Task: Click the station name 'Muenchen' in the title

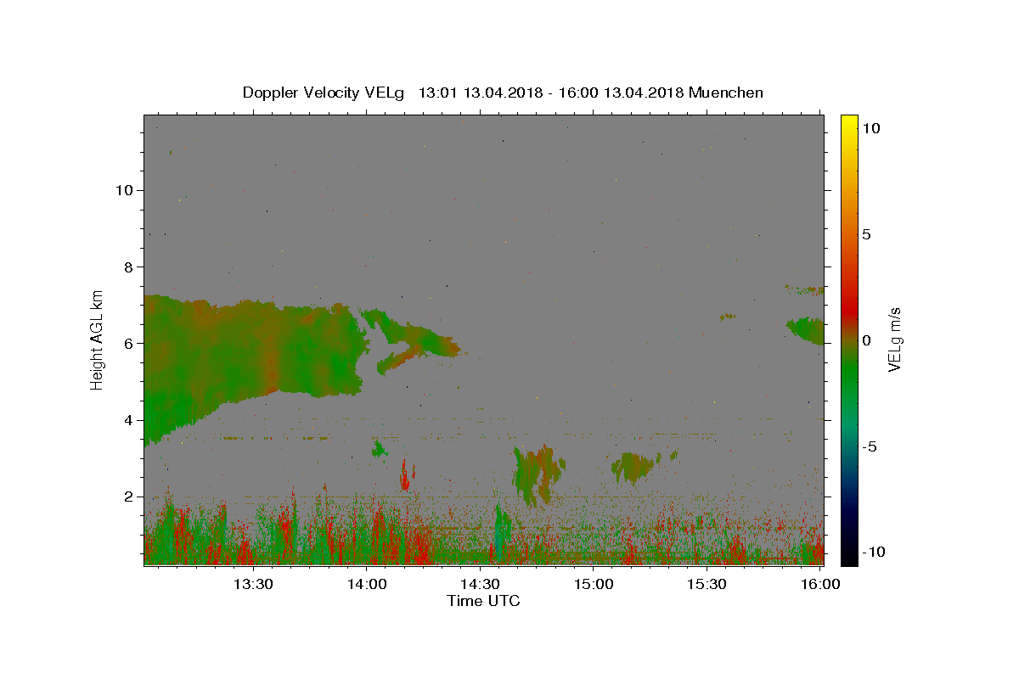Action: [x=726, y=93]
